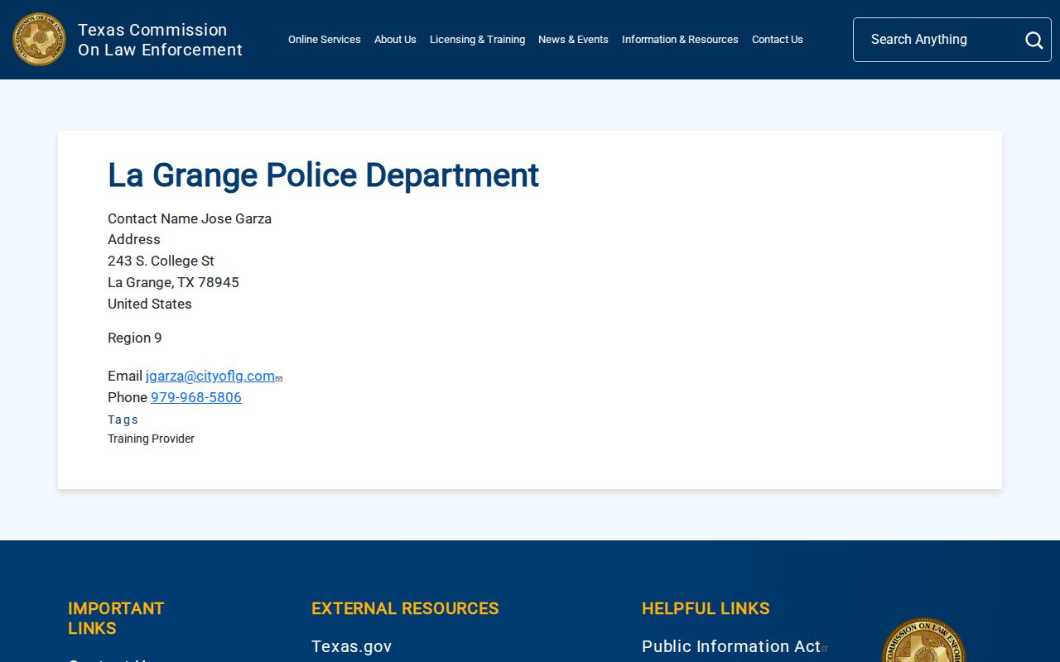Click the footer TCOLE seal emblem
This screenshot has height=662, width=1060.
923,640
